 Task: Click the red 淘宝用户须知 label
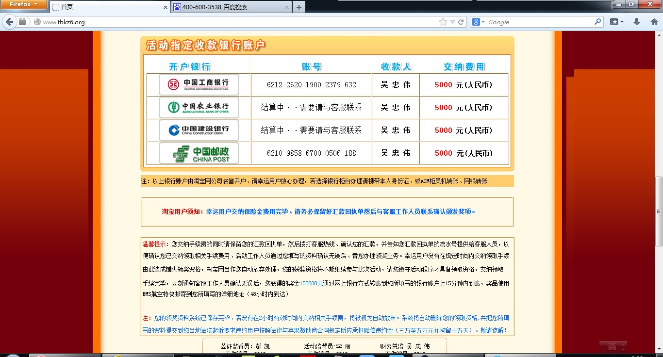tap(183, 212)
